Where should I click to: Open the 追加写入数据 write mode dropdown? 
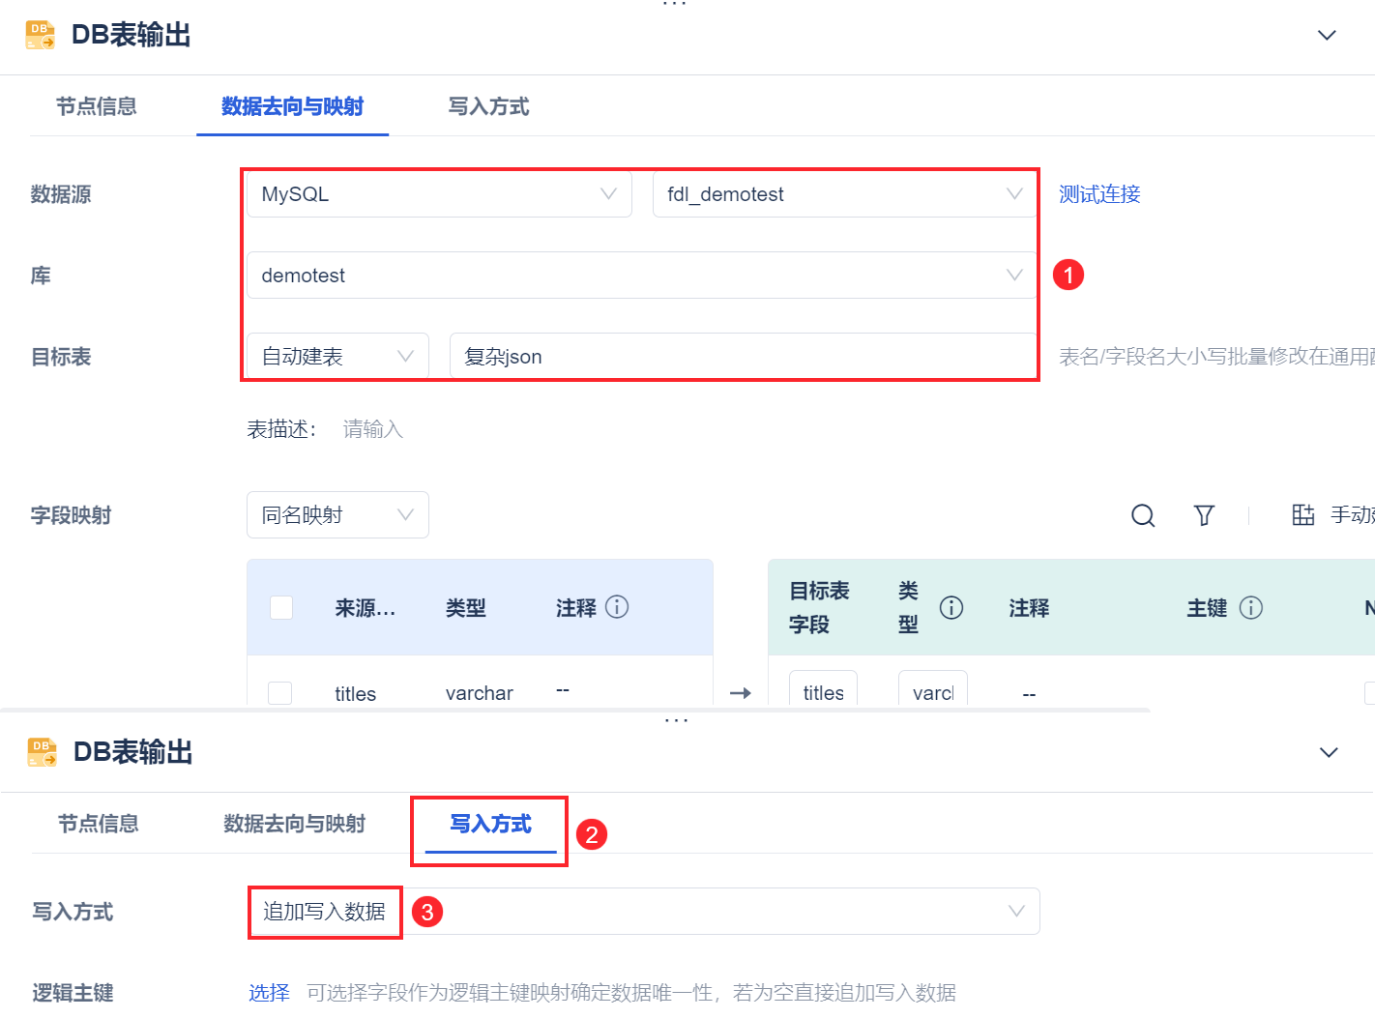point(644,912)
